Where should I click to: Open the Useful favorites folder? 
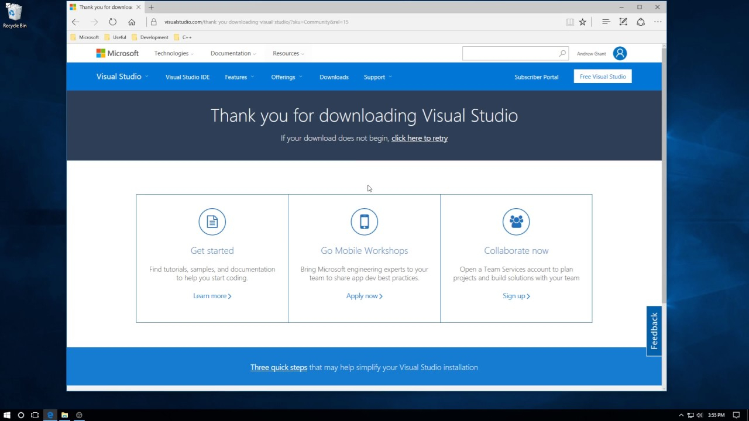click(x=115, y=37)
